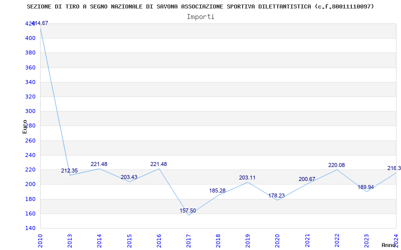The width and height of the screenshot is (401, 250).
Task: Select the 2010 year label on x-axis
Action: 40,240
